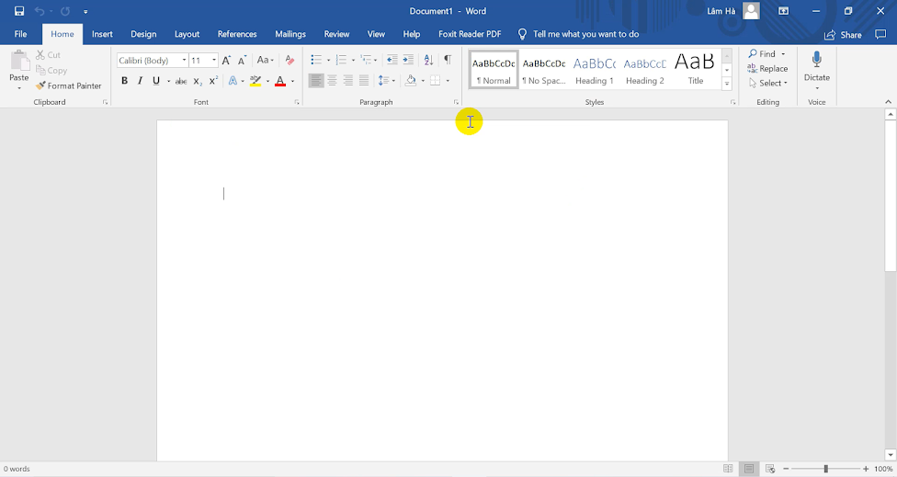Expand the Styles gallery More arrow

click(727, 84)
